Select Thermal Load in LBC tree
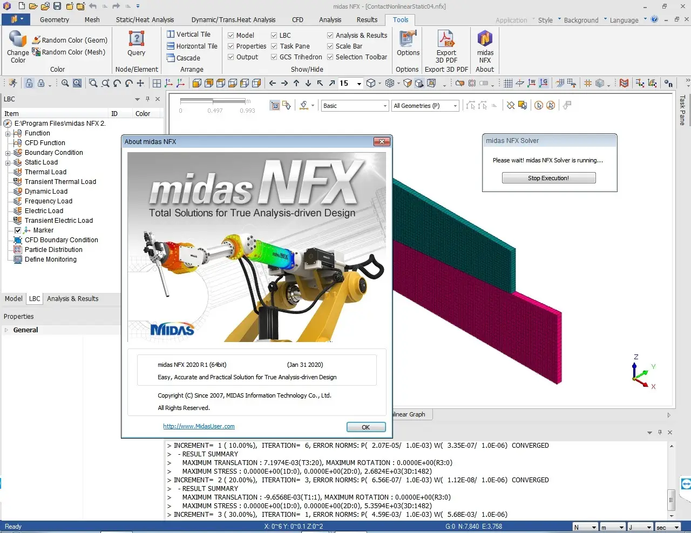The image size is (691, 533). click(x=45, y=172)
